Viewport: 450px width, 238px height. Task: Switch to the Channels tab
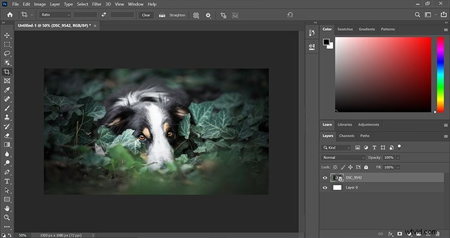(x=346, y=136)
